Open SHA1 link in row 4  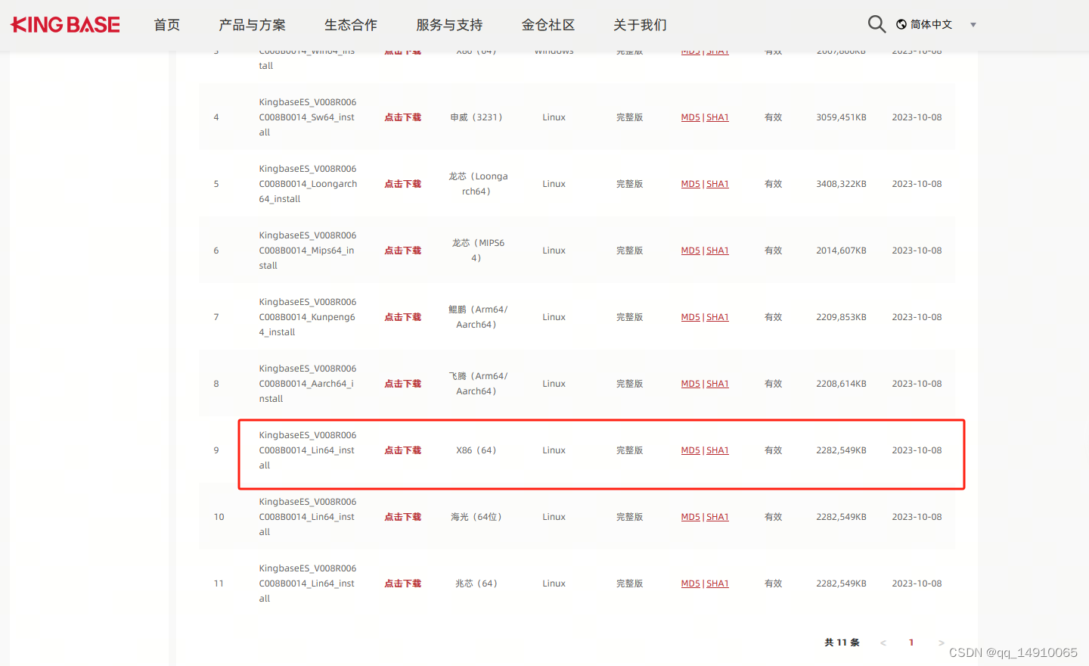718,117
